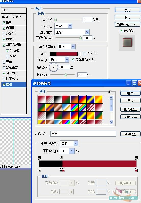Screen dimensions: 141x203
Task: Click the 平滑度 smoothness slider arrow
Action: click(72, 151)
